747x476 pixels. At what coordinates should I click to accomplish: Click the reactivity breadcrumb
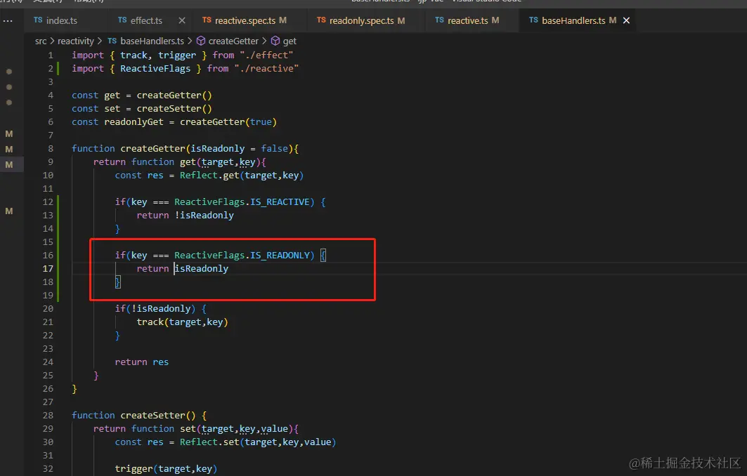[x=76, y=41]
